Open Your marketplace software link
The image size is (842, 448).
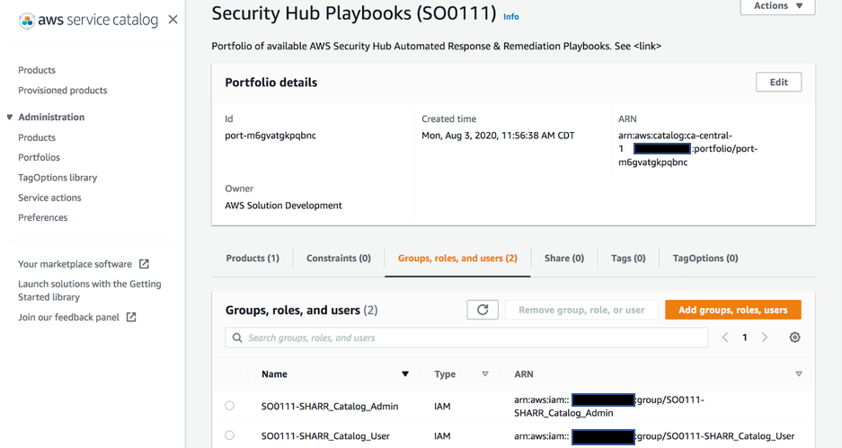coord(75,264)
